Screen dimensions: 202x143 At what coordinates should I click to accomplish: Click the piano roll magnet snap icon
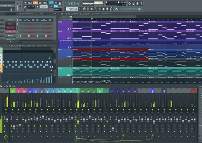click(x=3, y=46)
